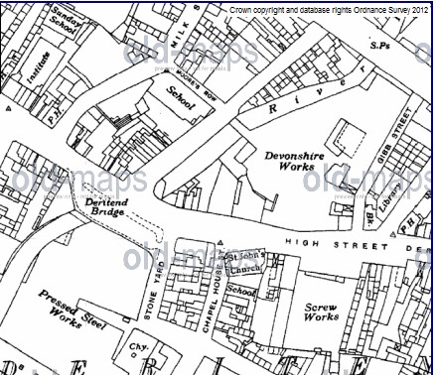Click the 'Sunday School' label
Viewport: 436px width, 375px height.
(66, 21)
